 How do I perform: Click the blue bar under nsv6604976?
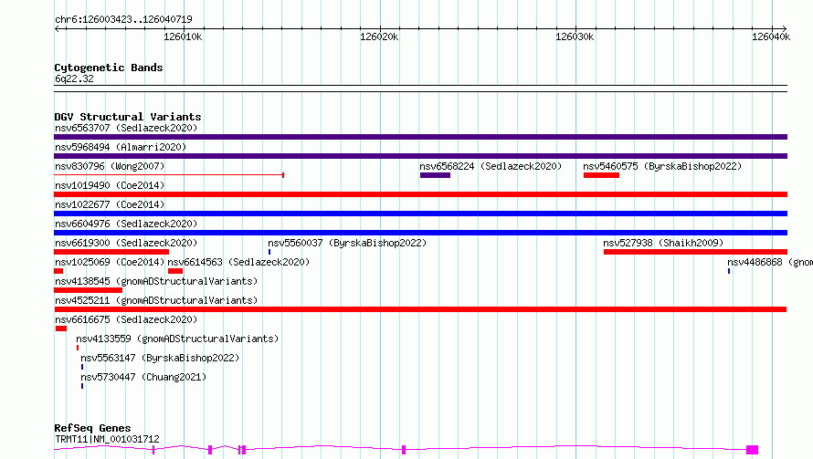pos(420,233)
